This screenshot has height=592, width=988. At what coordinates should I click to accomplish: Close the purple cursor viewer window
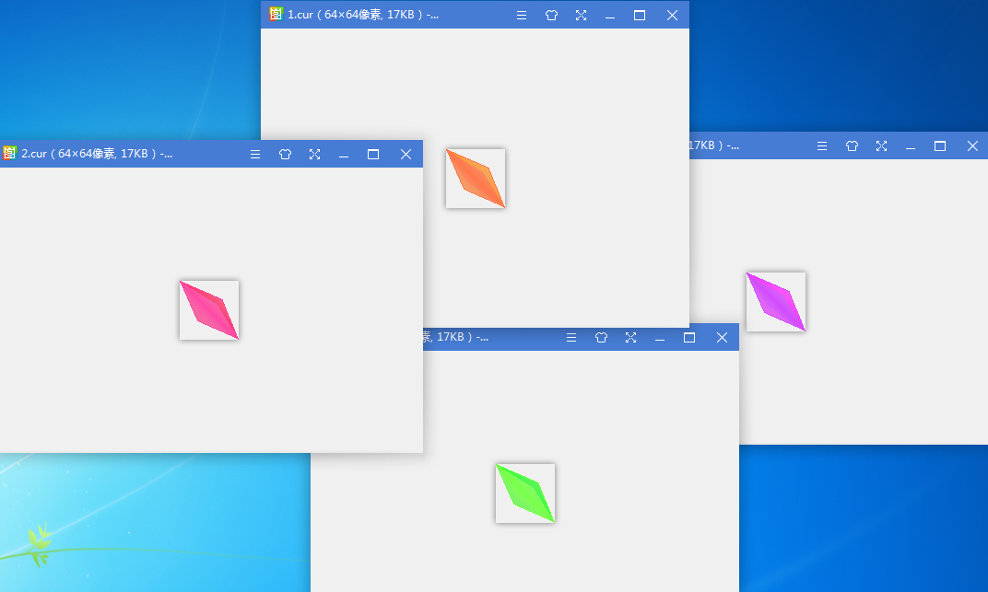(973, 146)
